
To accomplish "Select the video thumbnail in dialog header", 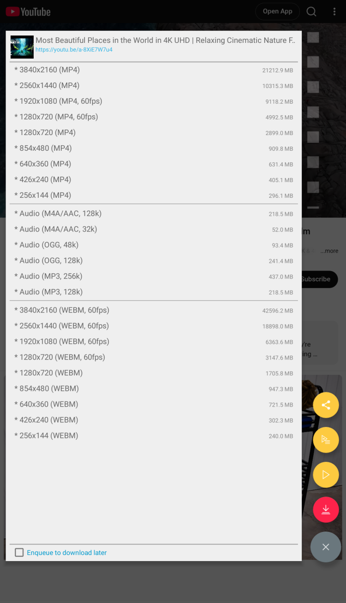I will (x=22, y=47).
